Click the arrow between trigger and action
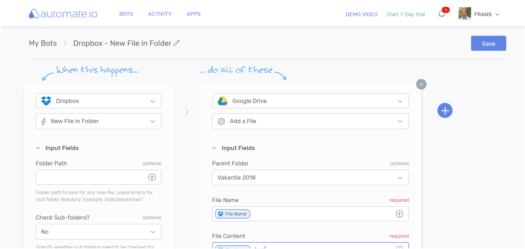The width and height of the screenshot is (525, 249). 187,112
